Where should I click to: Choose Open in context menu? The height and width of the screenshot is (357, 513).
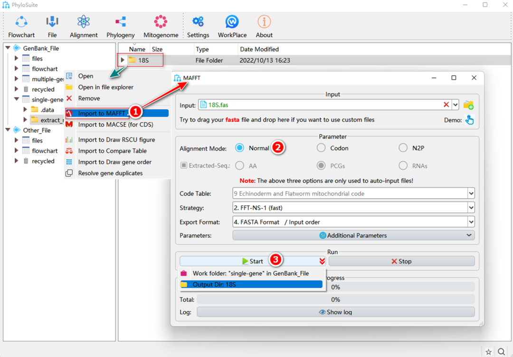[x=85, y=76]
